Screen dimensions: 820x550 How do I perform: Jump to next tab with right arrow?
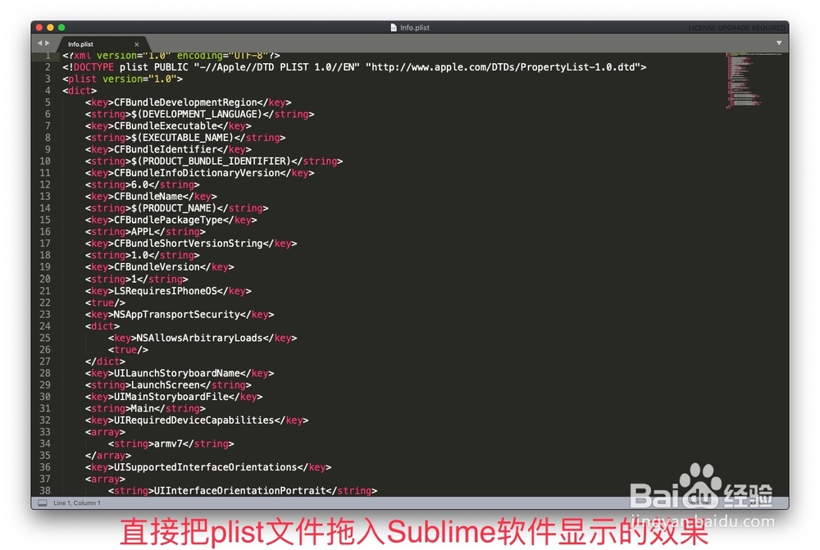coord(48,43)
